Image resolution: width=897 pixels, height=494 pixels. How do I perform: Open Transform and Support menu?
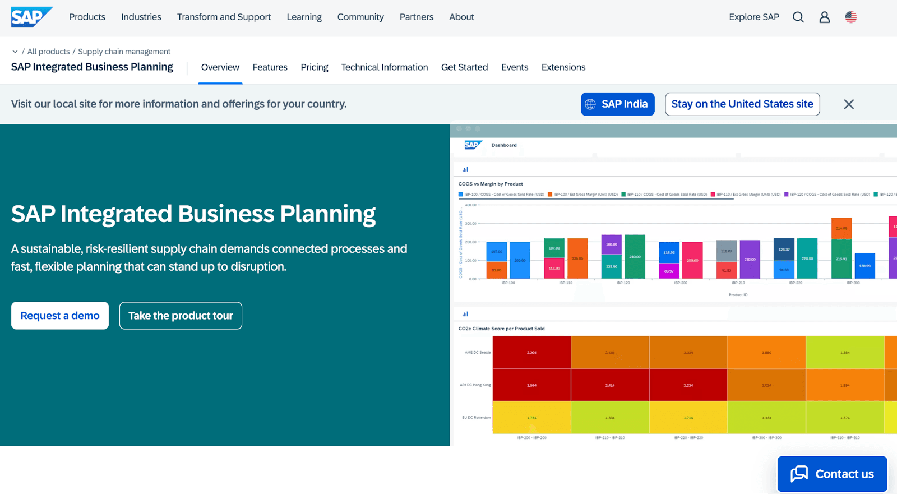pos(224,17)
